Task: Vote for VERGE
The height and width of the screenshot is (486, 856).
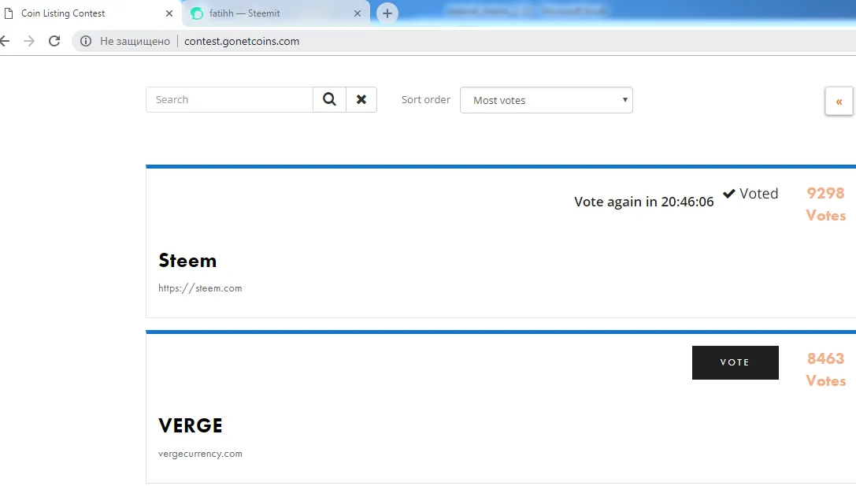Action: 736,362
